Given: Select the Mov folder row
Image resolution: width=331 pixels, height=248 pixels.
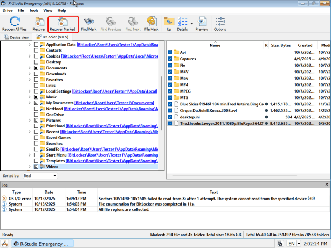Looking at the screenshot, I should [249, 78].
